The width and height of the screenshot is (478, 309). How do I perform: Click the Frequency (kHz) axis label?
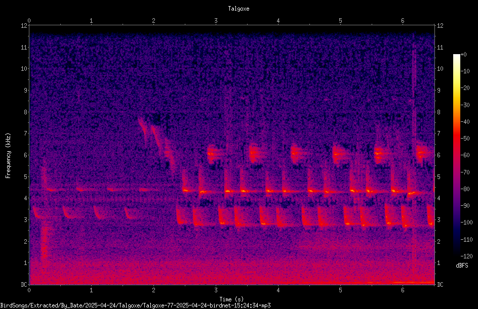point(8,155)
